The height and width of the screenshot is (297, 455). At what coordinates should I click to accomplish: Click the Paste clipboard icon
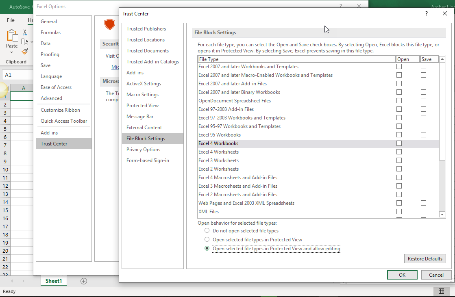tap(12, 36)
